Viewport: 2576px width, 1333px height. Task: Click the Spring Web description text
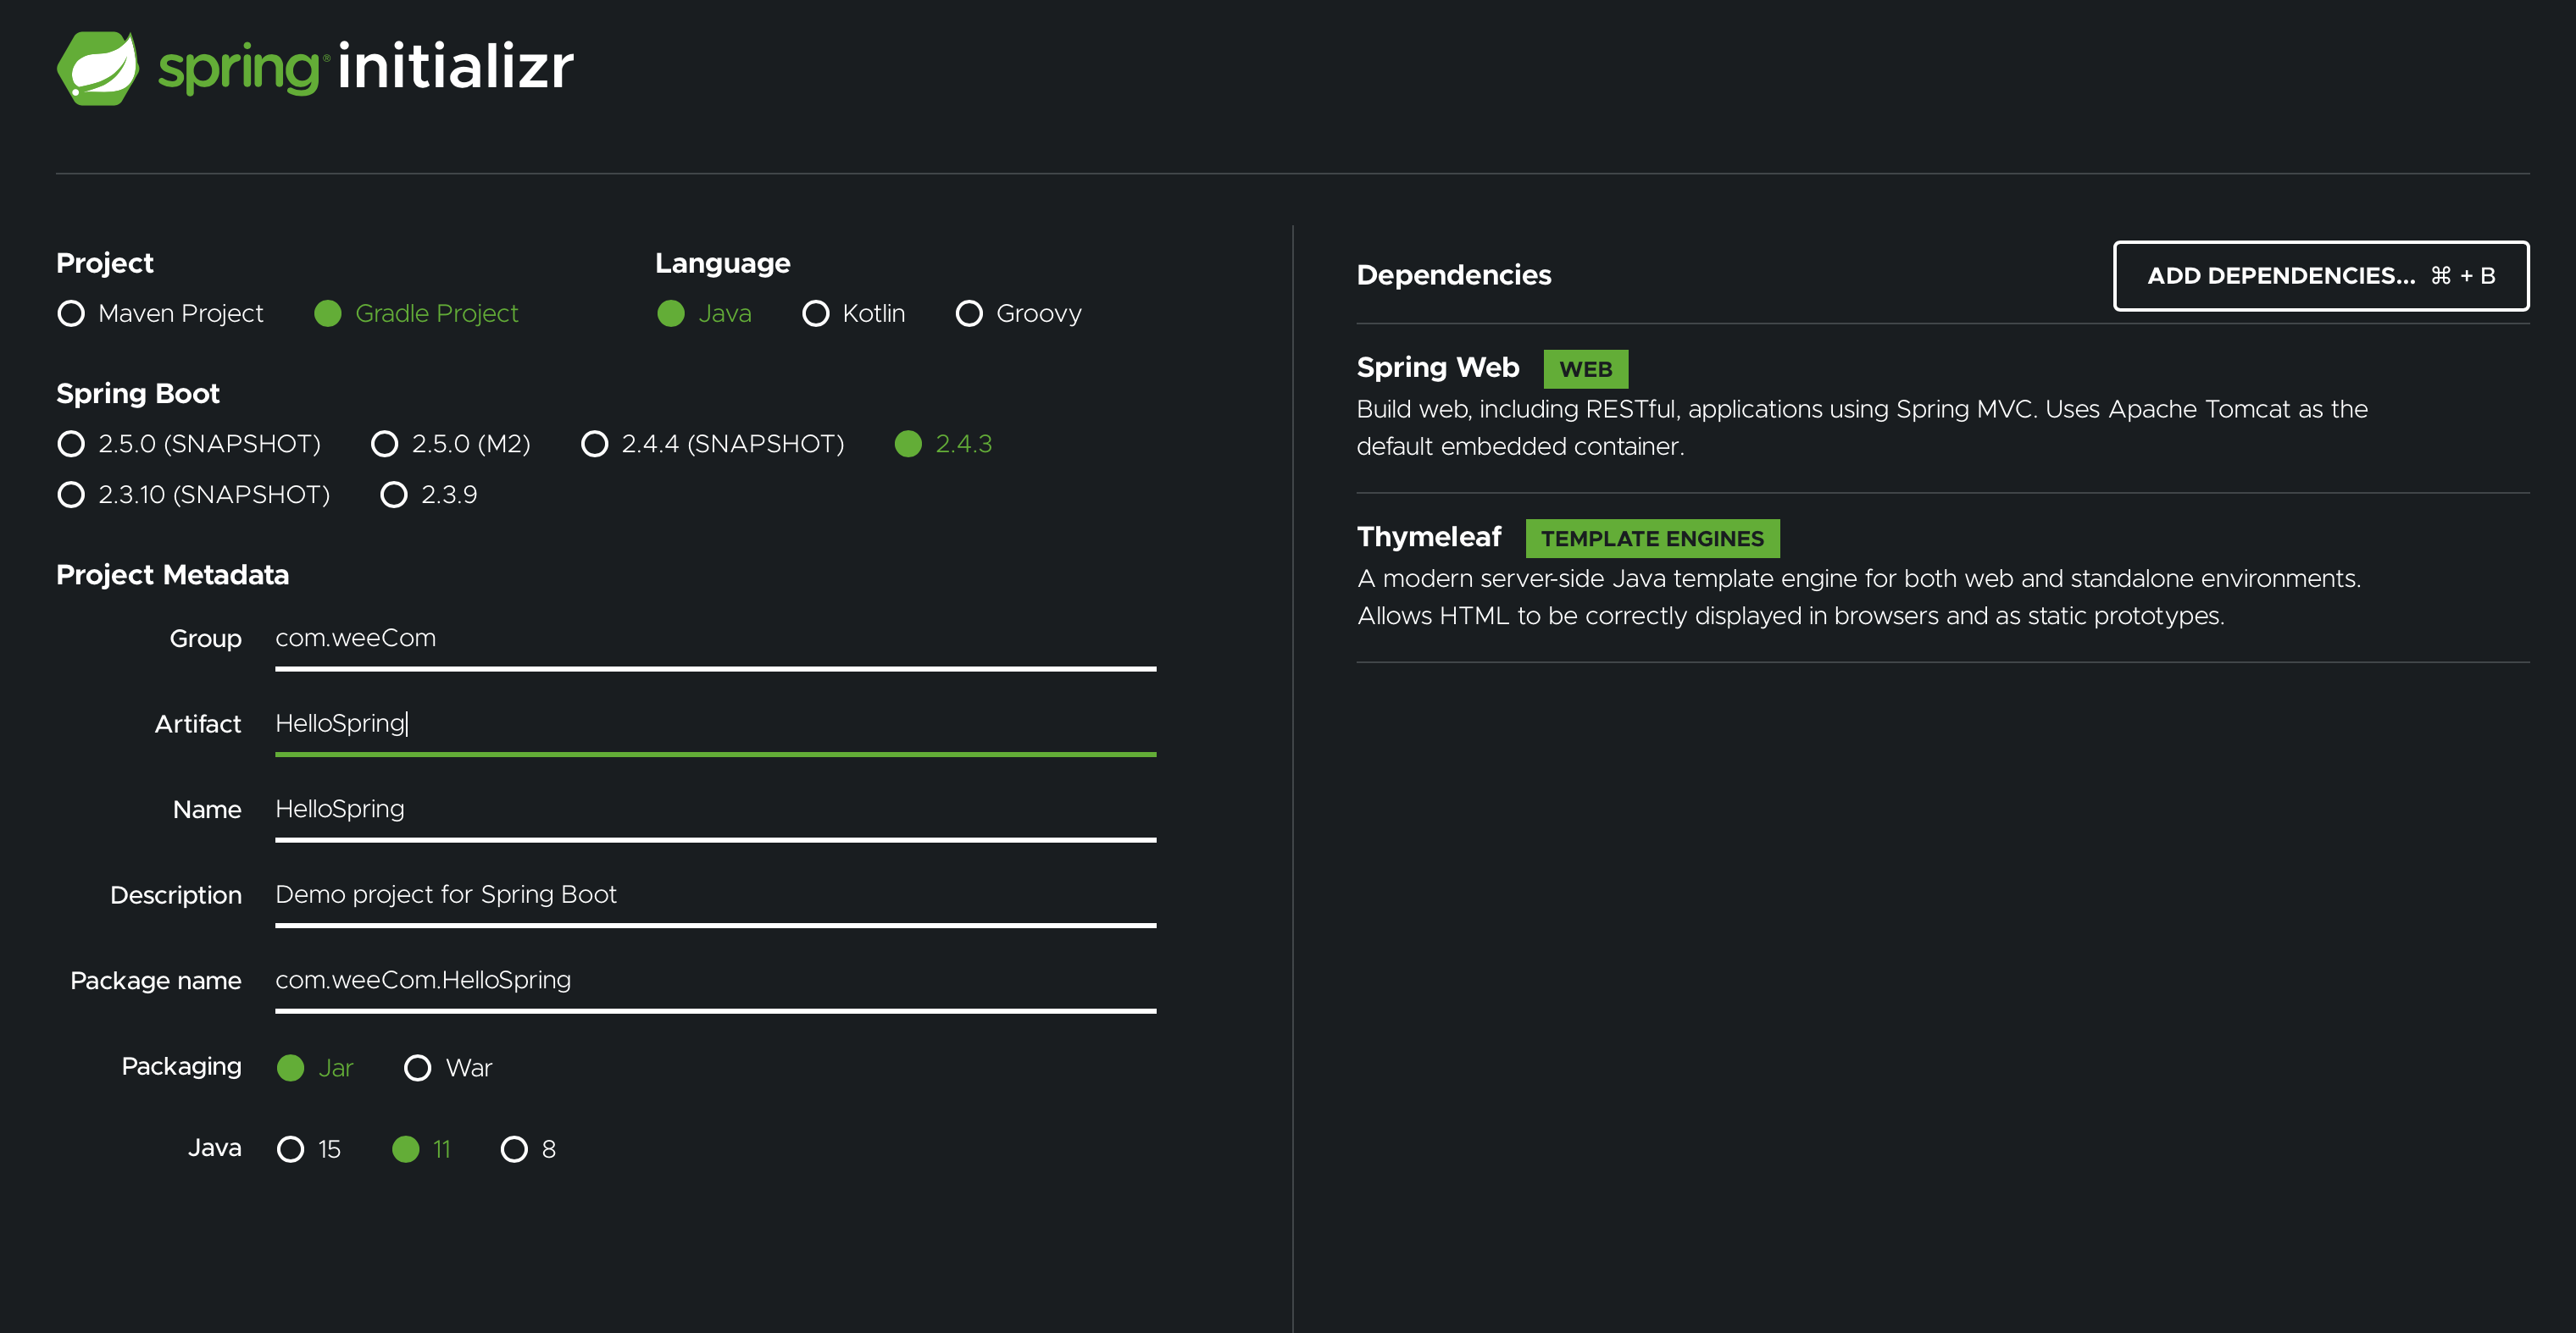tap(1862, 428)
